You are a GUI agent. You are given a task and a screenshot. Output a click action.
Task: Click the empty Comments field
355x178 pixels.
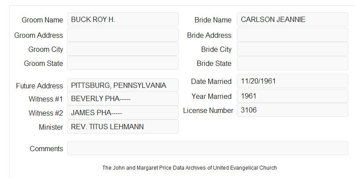click(208, 148)
